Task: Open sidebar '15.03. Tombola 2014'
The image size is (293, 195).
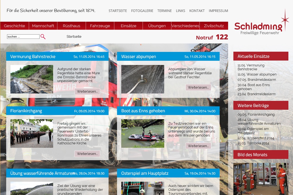Action: pos(253,143)
